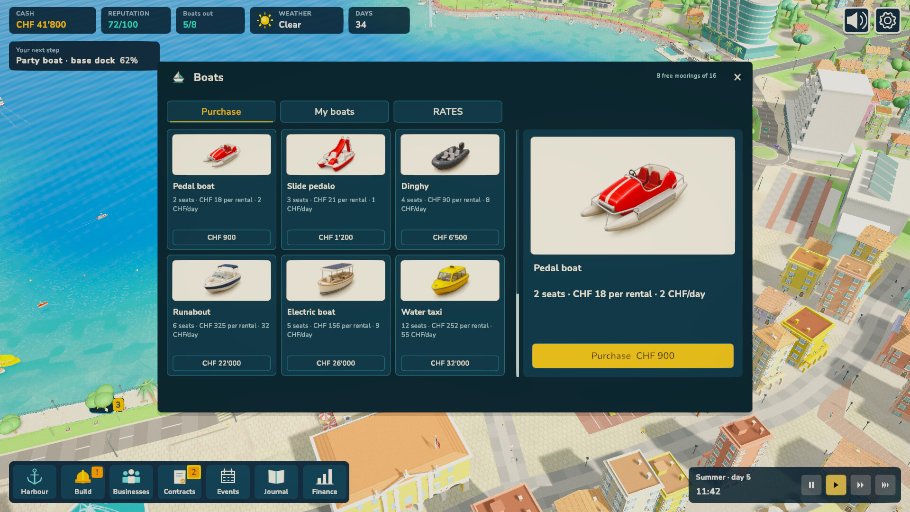Viewport: 910px width, 512px height.
Task: Select the yellow Water taxi thumbnail
Action: (450, 280)
